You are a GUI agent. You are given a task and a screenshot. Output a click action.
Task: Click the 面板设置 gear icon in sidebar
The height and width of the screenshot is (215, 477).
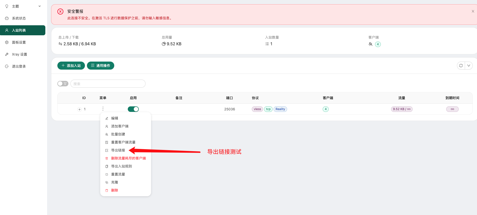[7, 42]
